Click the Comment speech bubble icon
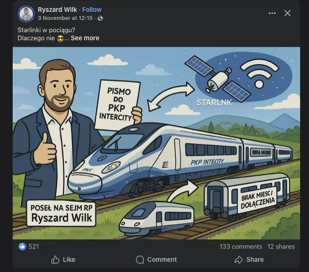The height and width of the screenshot is (272, 309). [140, 260]
